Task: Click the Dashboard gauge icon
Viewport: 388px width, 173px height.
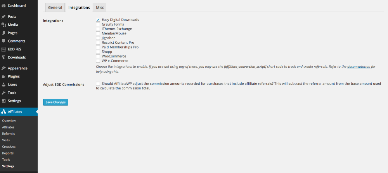Action: click(3, 6)
